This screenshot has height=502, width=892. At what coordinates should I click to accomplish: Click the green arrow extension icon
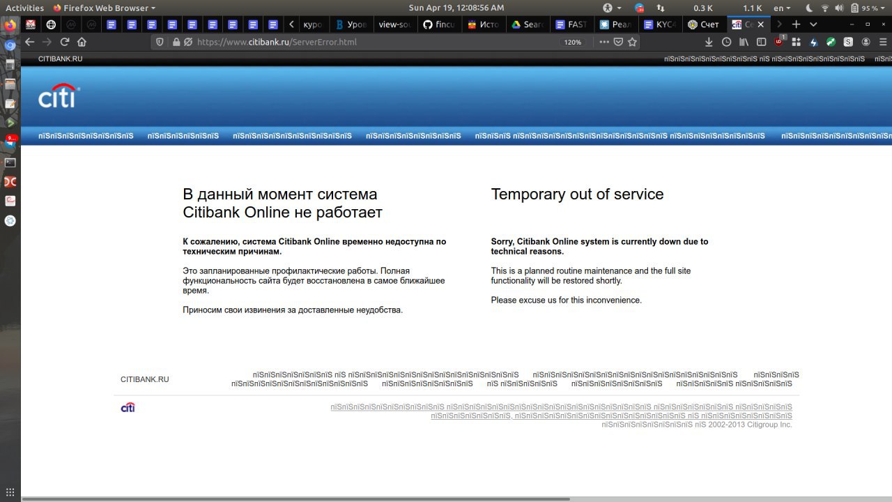click(x=831, y=42)
